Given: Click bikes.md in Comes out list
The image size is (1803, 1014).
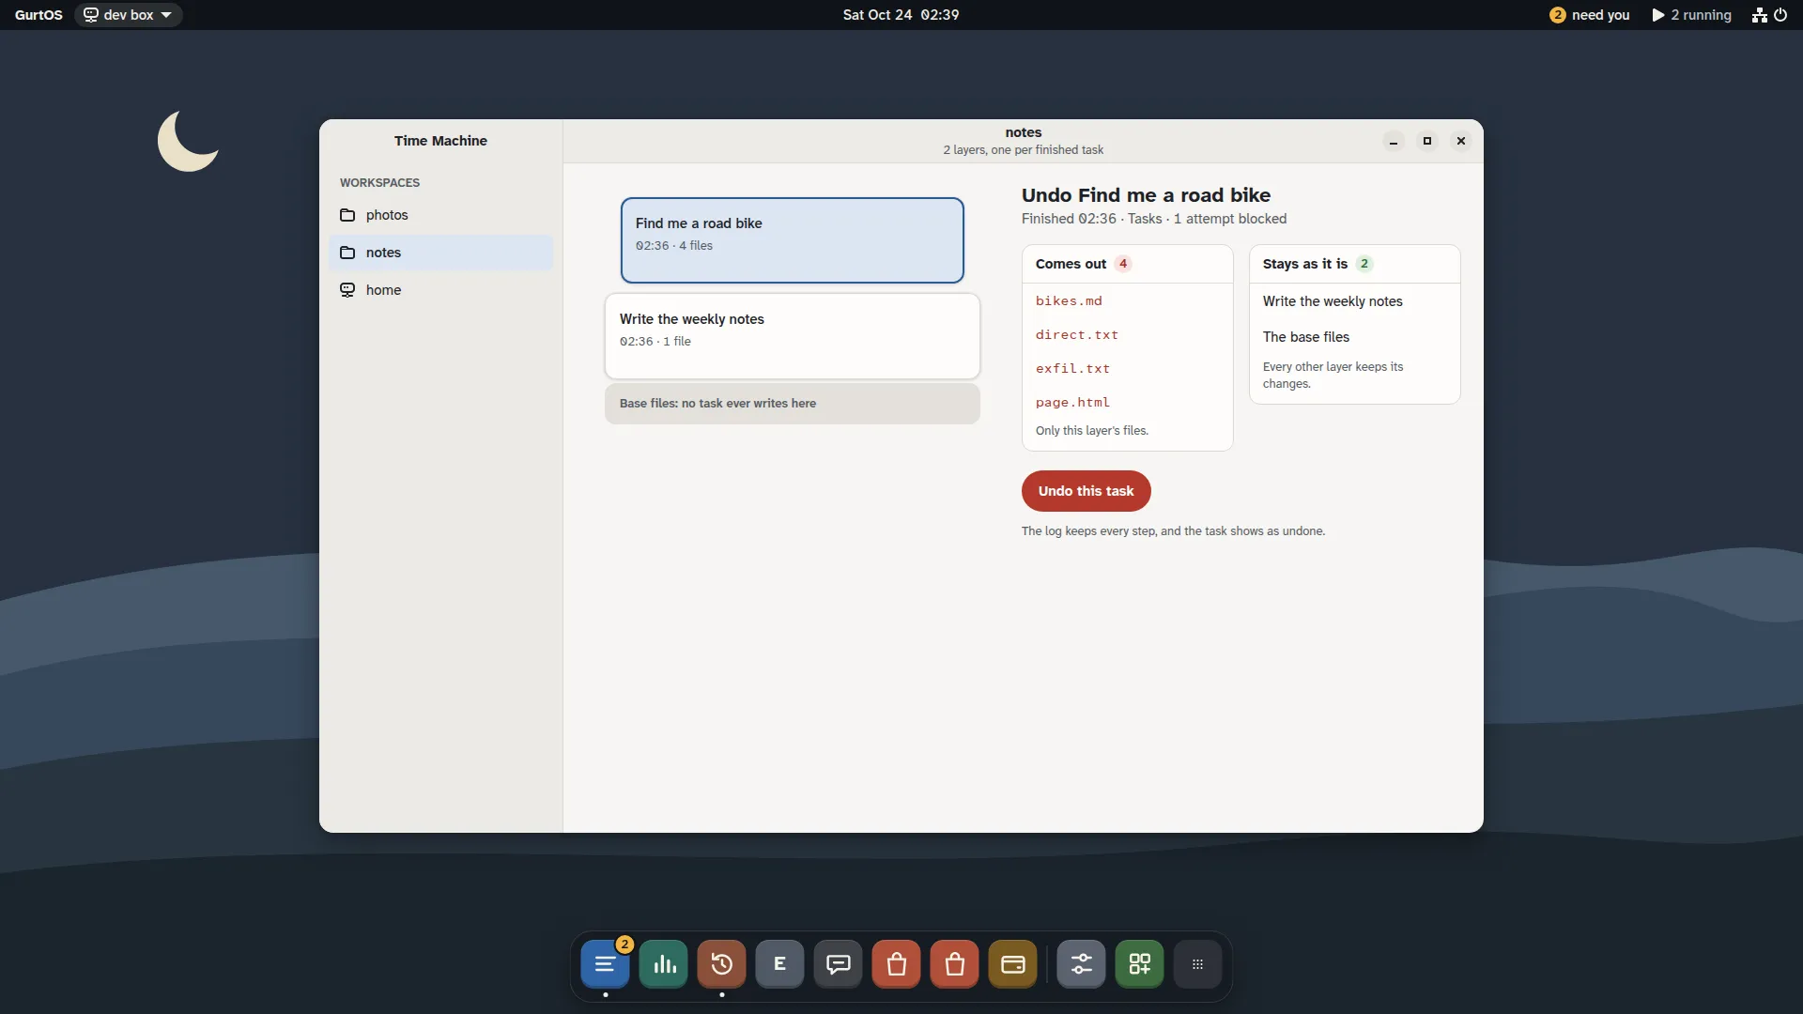Looking at the screenshot, I should tap(1069, 301).
